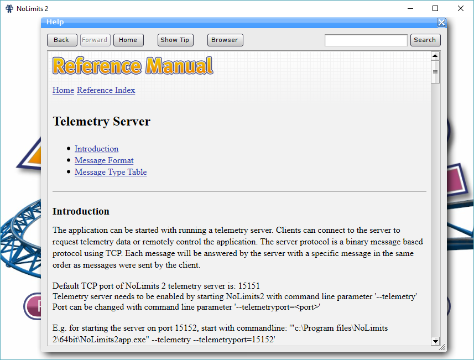Open the Show Tip button
This screenshot has width=474, height=360.
click(175, 40)
